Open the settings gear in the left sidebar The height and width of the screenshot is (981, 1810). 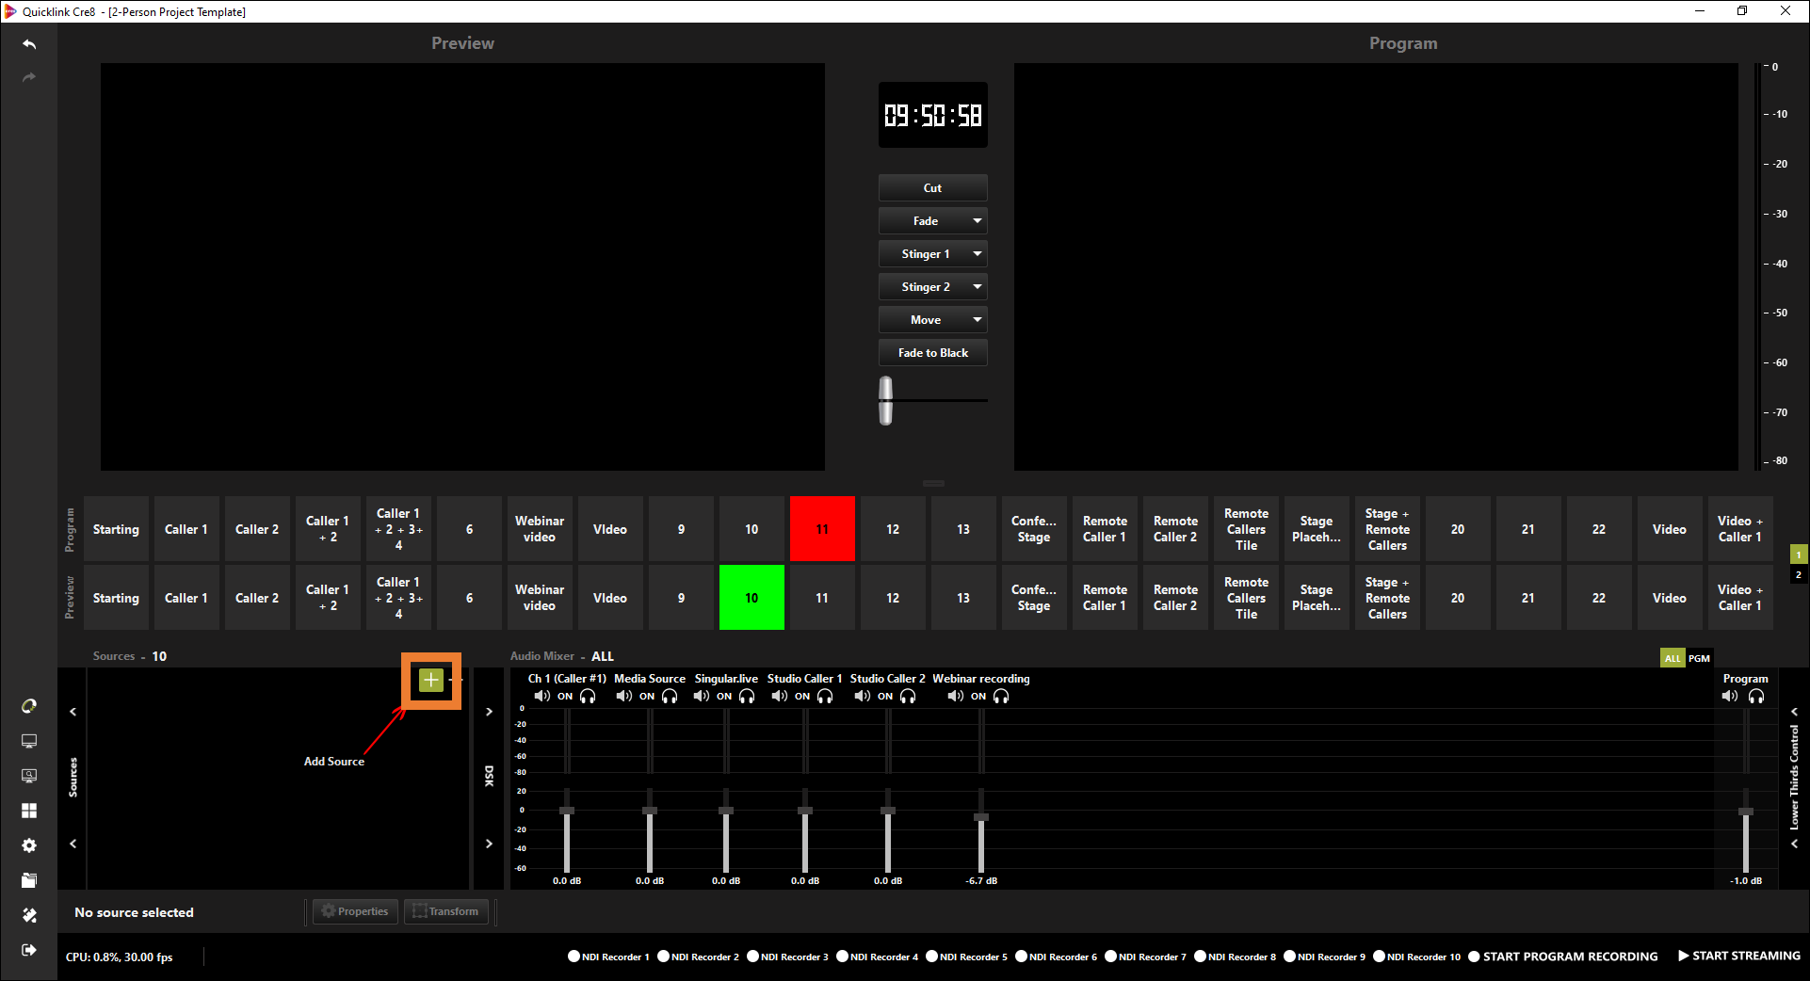point(29,845)
